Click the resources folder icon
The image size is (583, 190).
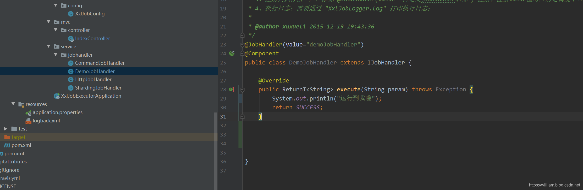21,104
